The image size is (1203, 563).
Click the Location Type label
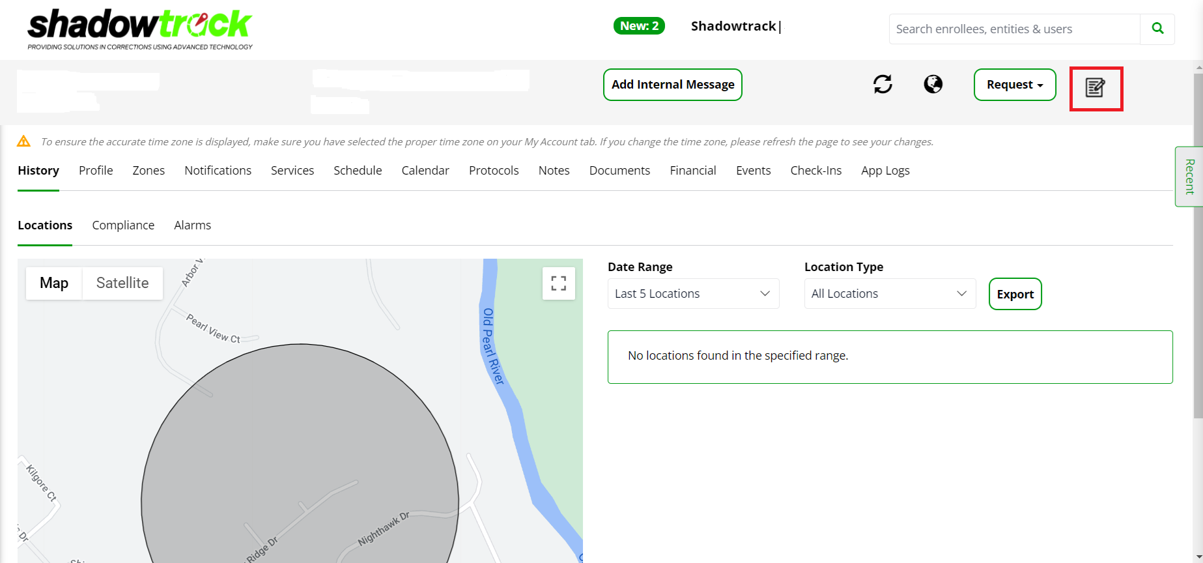pyautogui.click(x=843, y=267)
